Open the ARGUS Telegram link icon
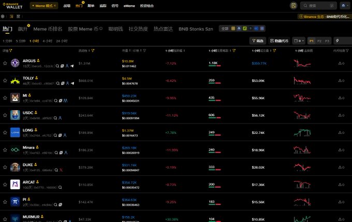The image size is (352, 222). [x=72, y=66]
